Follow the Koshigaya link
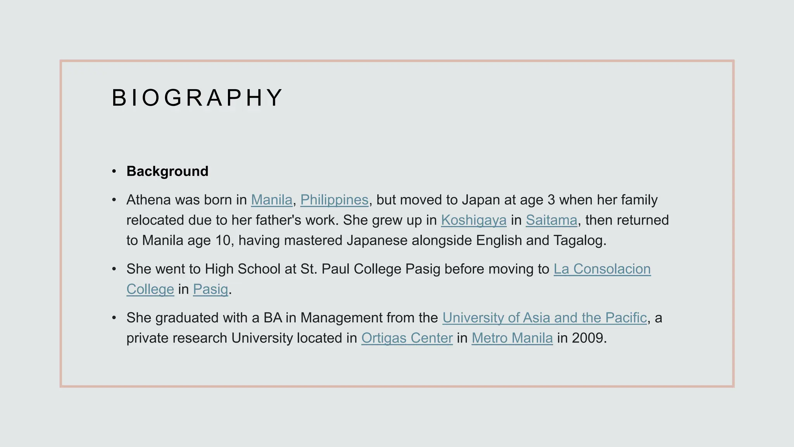This screenshot has width=794, height=447. tap(473, 220)
